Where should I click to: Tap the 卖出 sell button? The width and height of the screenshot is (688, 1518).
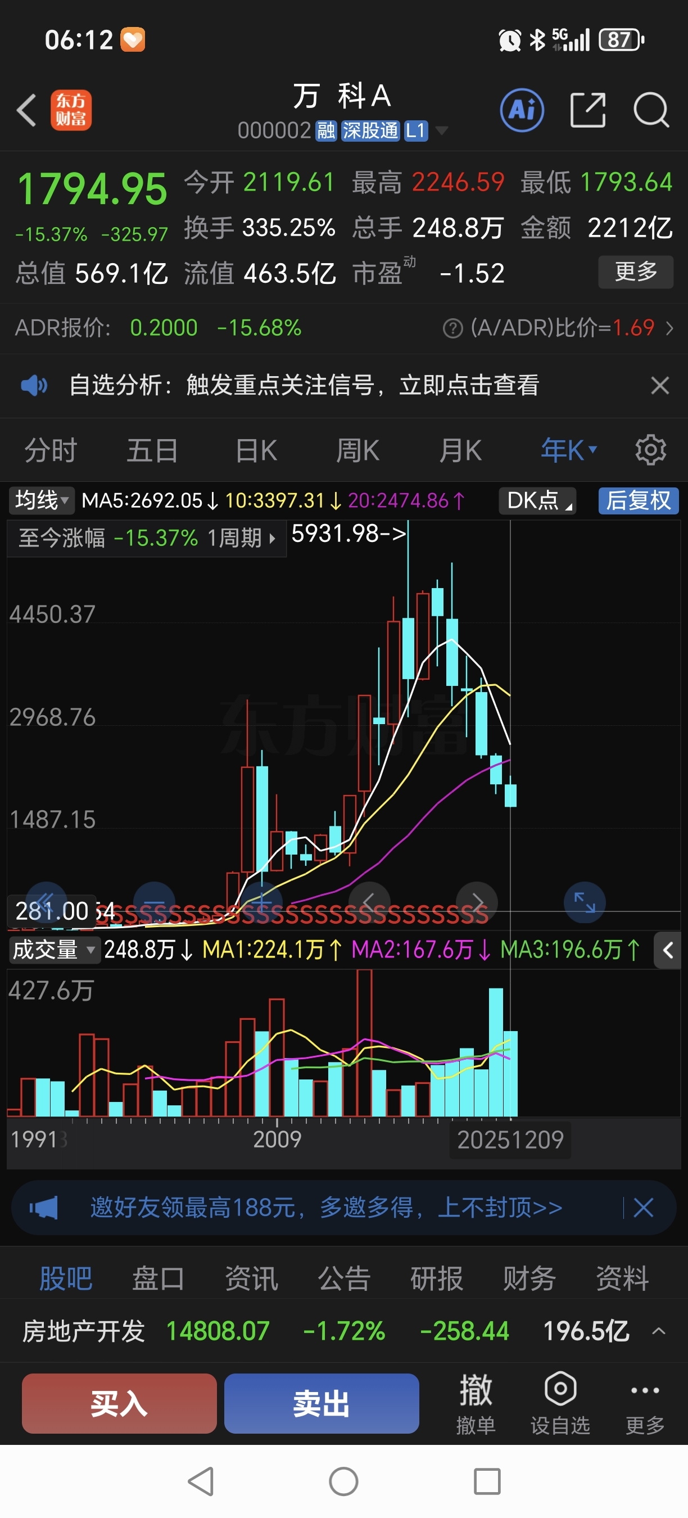pos(322,1403)
